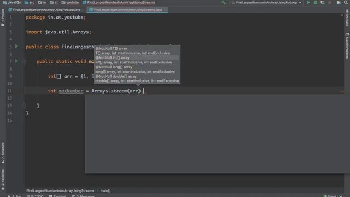Image resolution: width=350 pixels, height=197 pixels.
Task: Open Project Structure icon in toolbar
Action: (339, 2)
